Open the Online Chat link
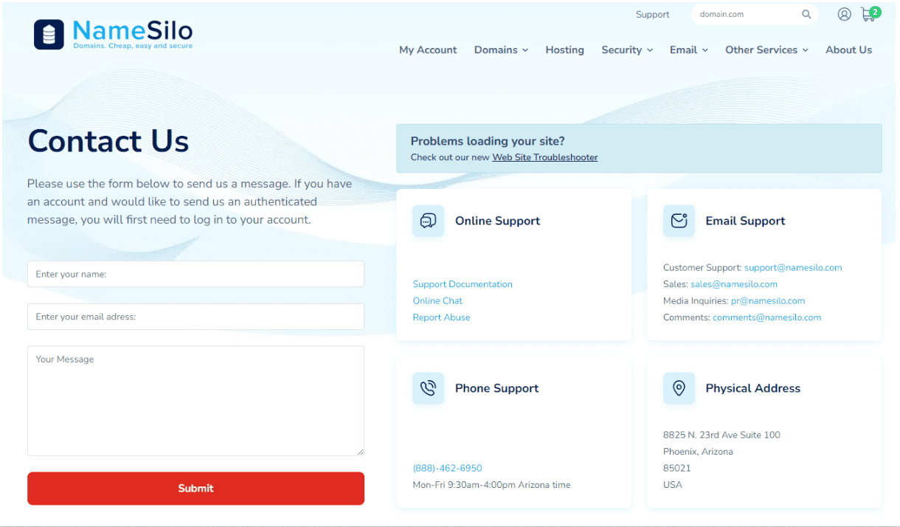This screenshot has height=527, width=900. [437, 300]
